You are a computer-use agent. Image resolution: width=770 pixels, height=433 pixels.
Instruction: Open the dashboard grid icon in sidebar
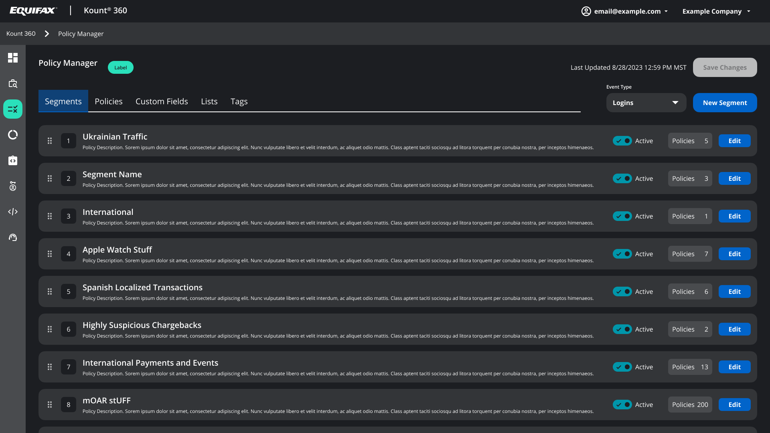point(13,58)
